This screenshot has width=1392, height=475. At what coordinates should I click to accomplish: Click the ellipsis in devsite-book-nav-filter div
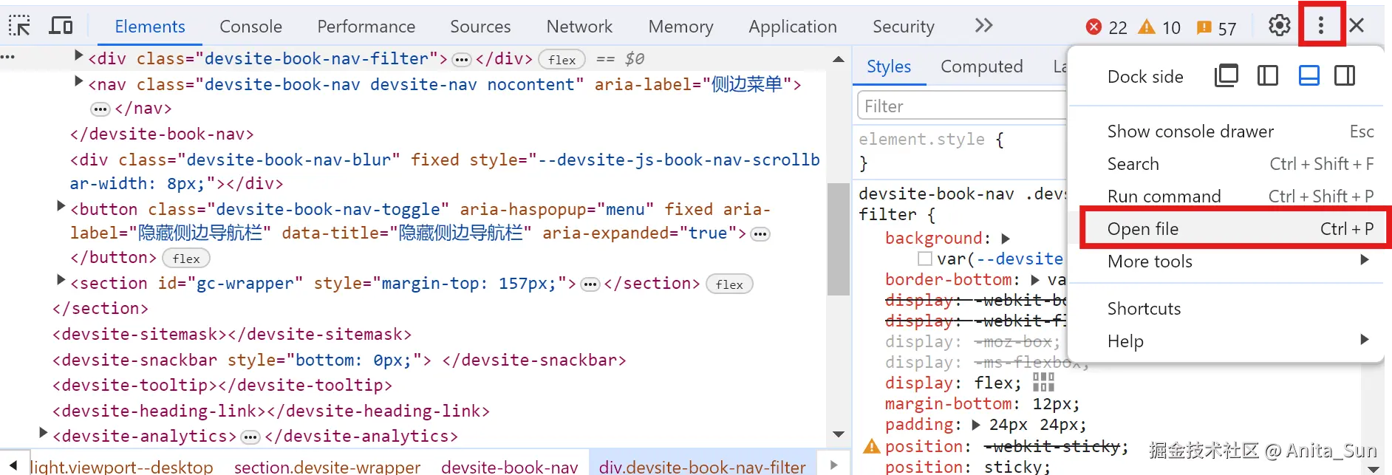pyautogui.click(x=462, y=60)
